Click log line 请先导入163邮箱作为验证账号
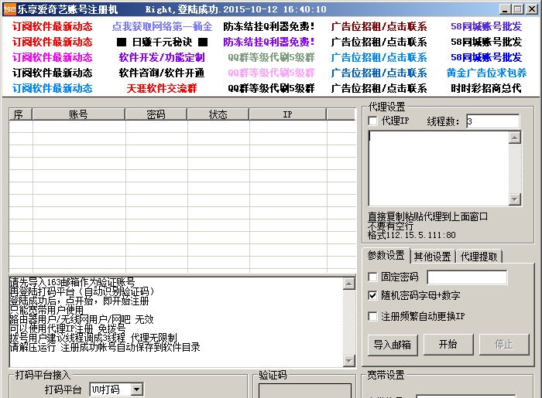The image size is (542, 398). (72, 282)
